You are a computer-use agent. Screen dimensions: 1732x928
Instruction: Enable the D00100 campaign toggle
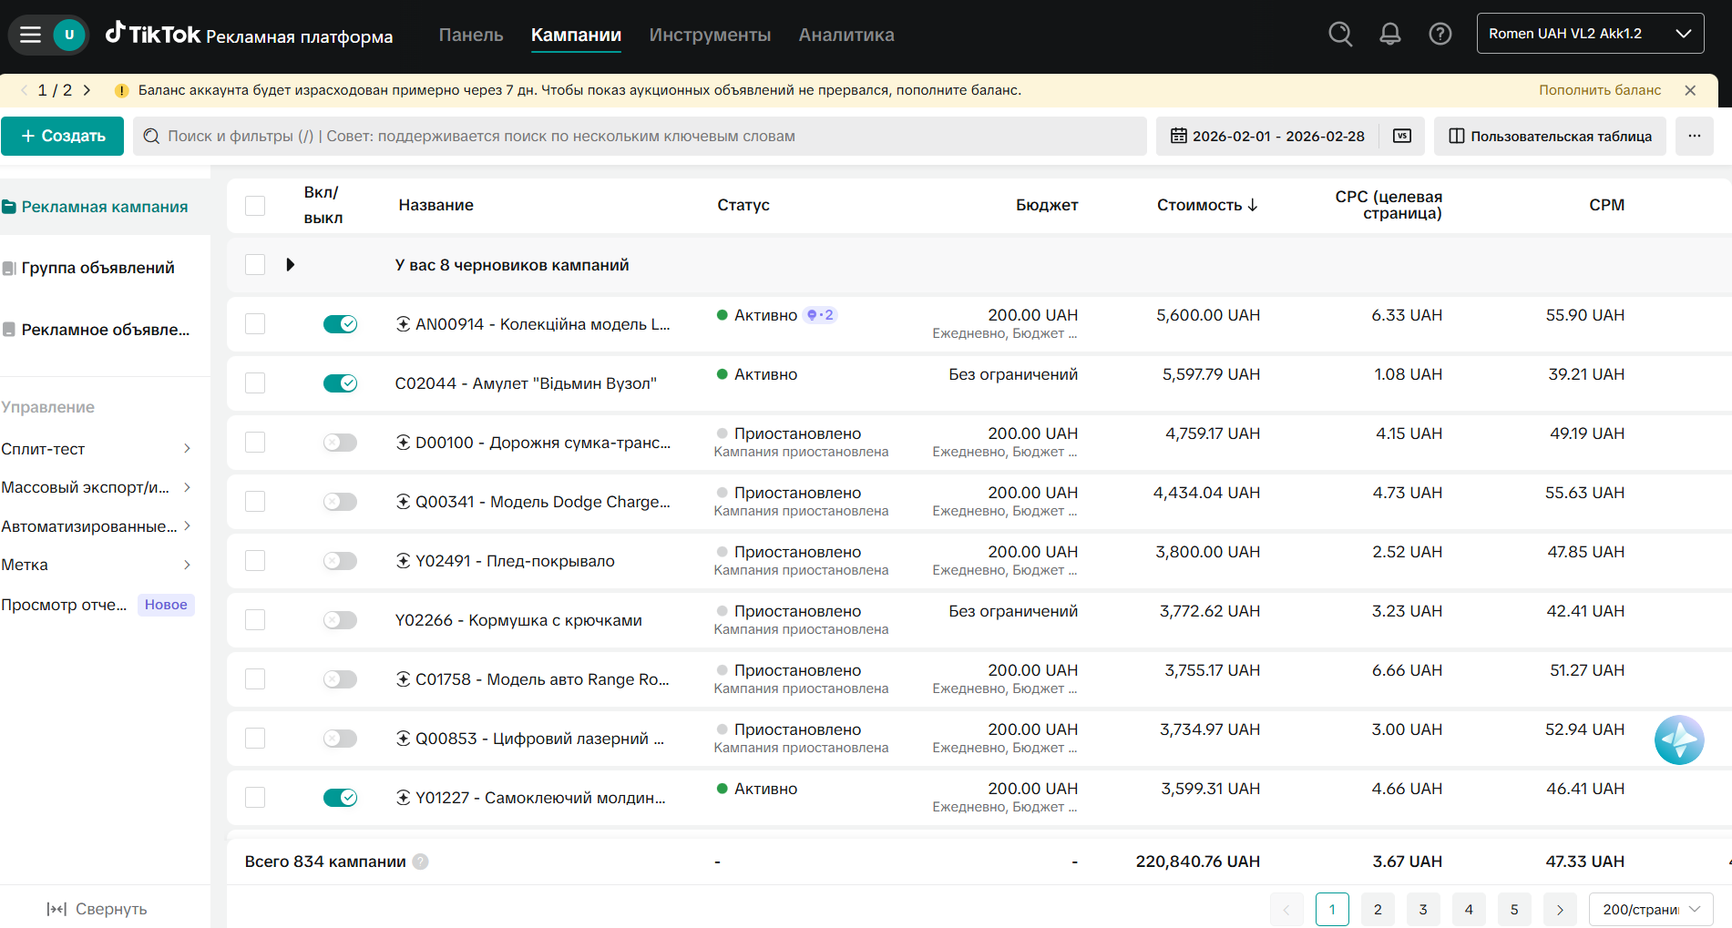(x=340, y=443)
